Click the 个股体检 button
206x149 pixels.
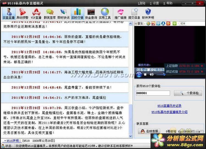pos(188,93)
